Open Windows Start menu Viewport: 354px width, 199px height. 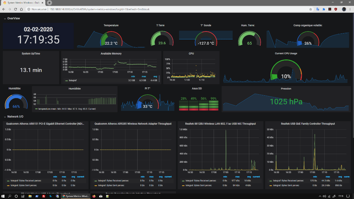(3, 196)
